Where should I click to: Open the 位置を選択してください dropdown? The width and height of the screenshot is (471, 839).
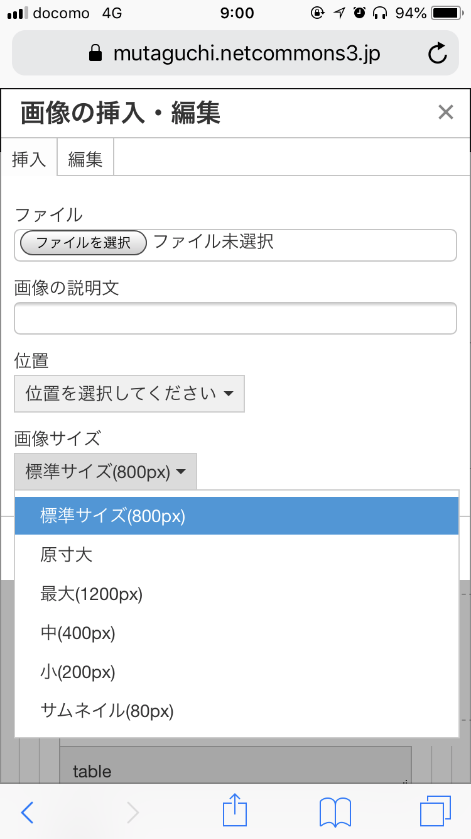pyautogui.click(x=129, y=394)
